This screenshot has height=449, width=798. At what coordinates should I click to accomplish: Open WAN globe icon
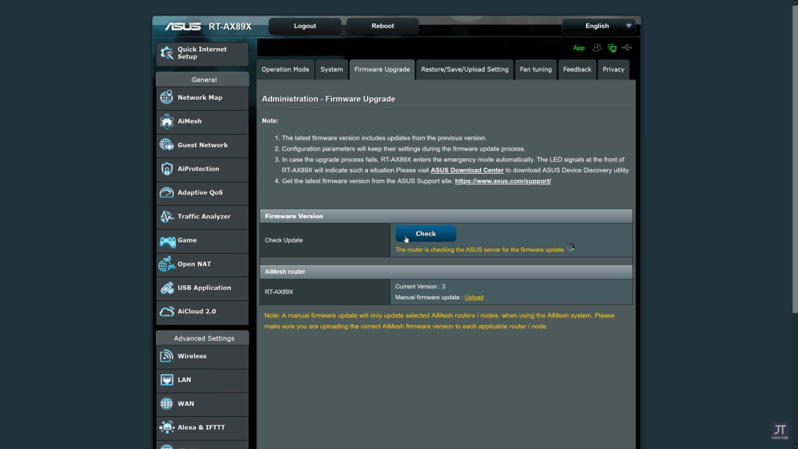click(x=167, y=404)
